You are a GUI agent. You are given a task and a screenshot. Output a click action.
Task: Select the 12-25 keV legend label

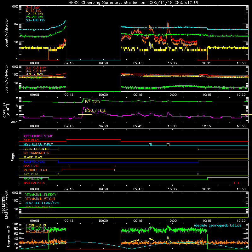(x=35, y=14)
